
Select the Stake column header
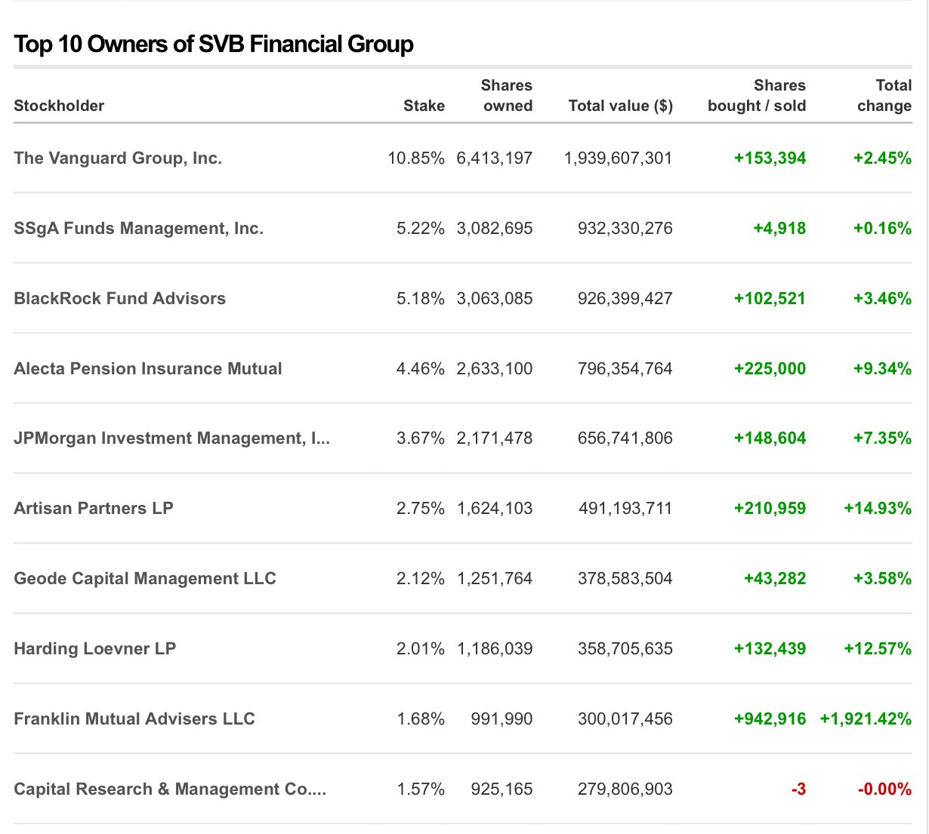tap(424, 106)
